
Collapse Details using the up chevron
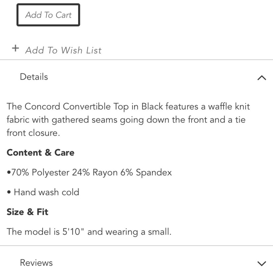(262, 78)
